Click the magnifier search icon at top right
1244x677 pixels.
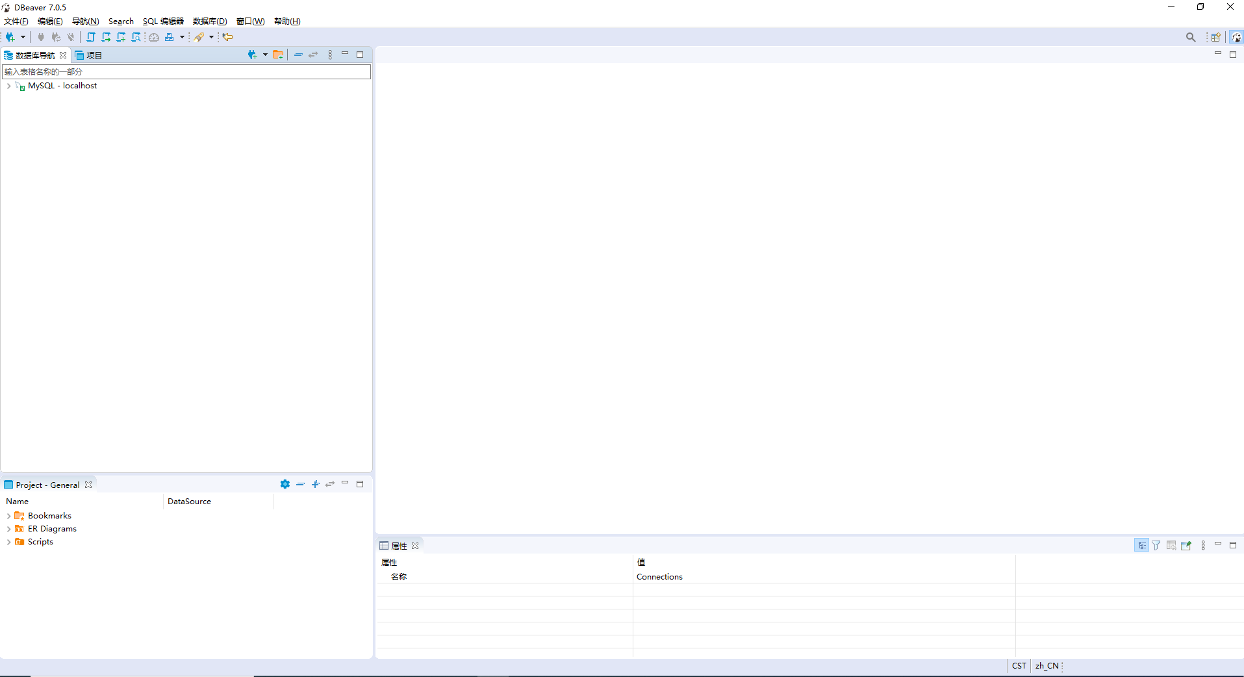pos(1191,37)
